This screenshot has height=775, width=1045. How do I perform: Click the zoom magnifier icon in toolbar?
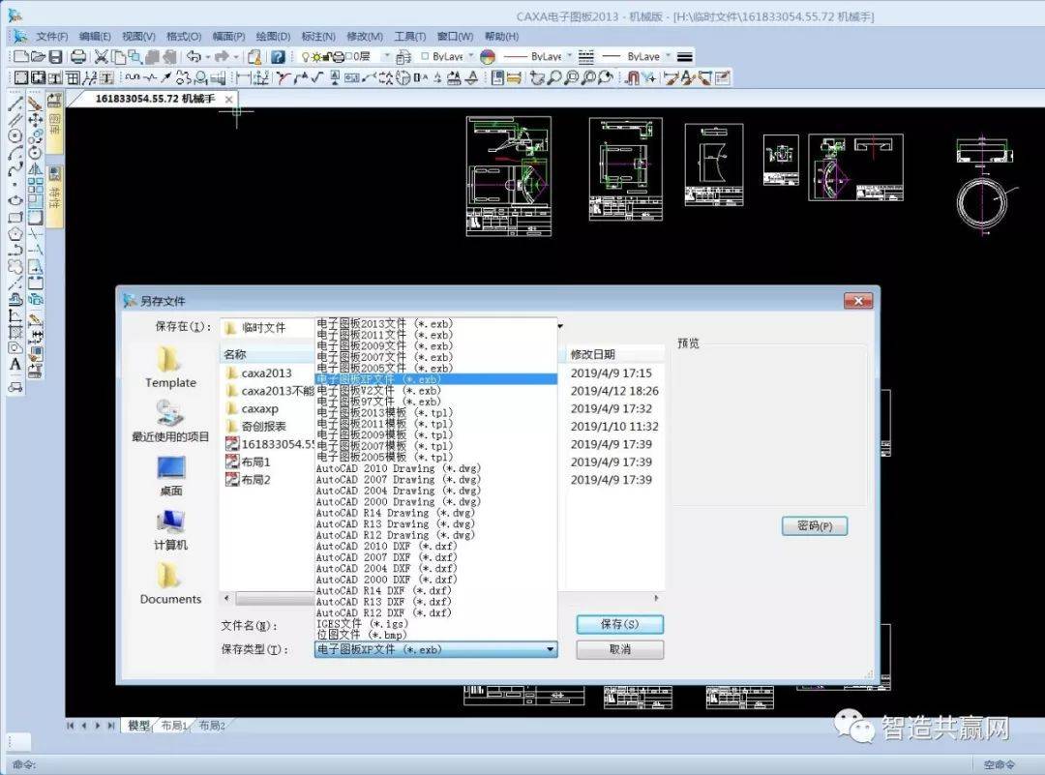pyautogui.click(x=554, y=78)
